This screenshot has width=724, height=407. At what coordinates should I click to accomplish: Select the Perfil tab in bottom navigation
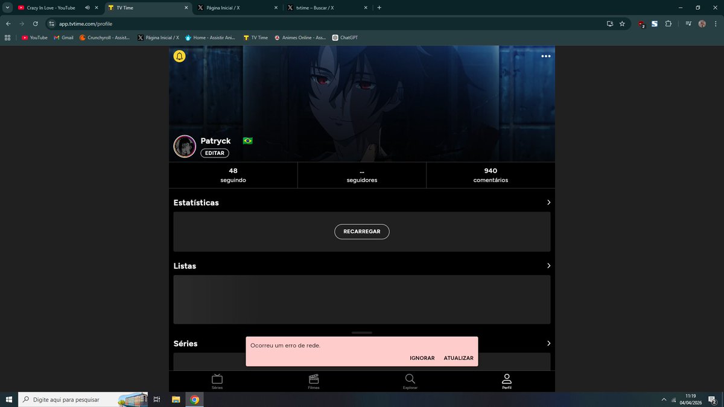click(x=507, y=381)
